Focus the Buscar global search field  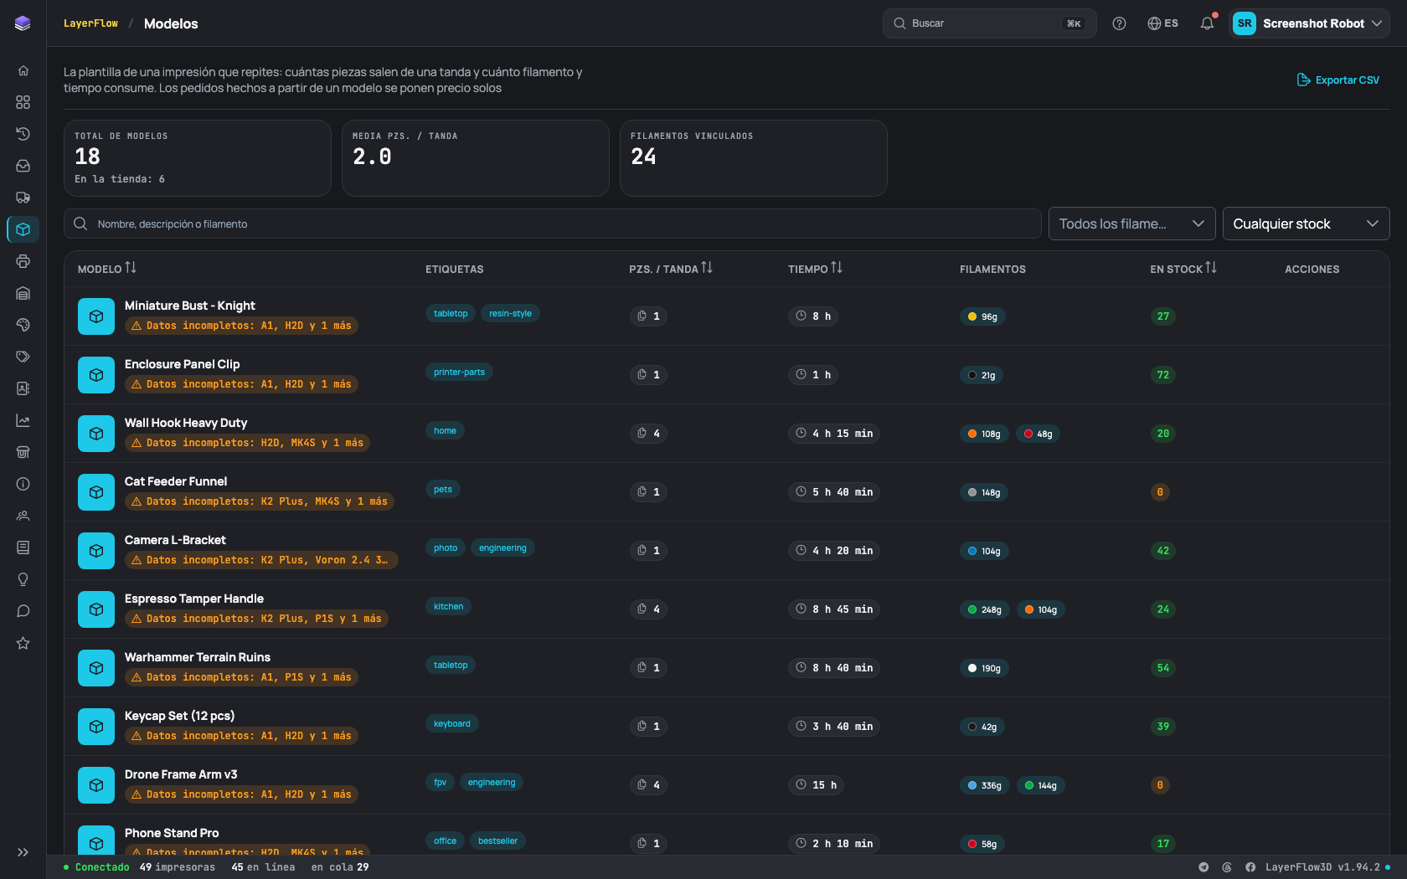pos(989,23)
